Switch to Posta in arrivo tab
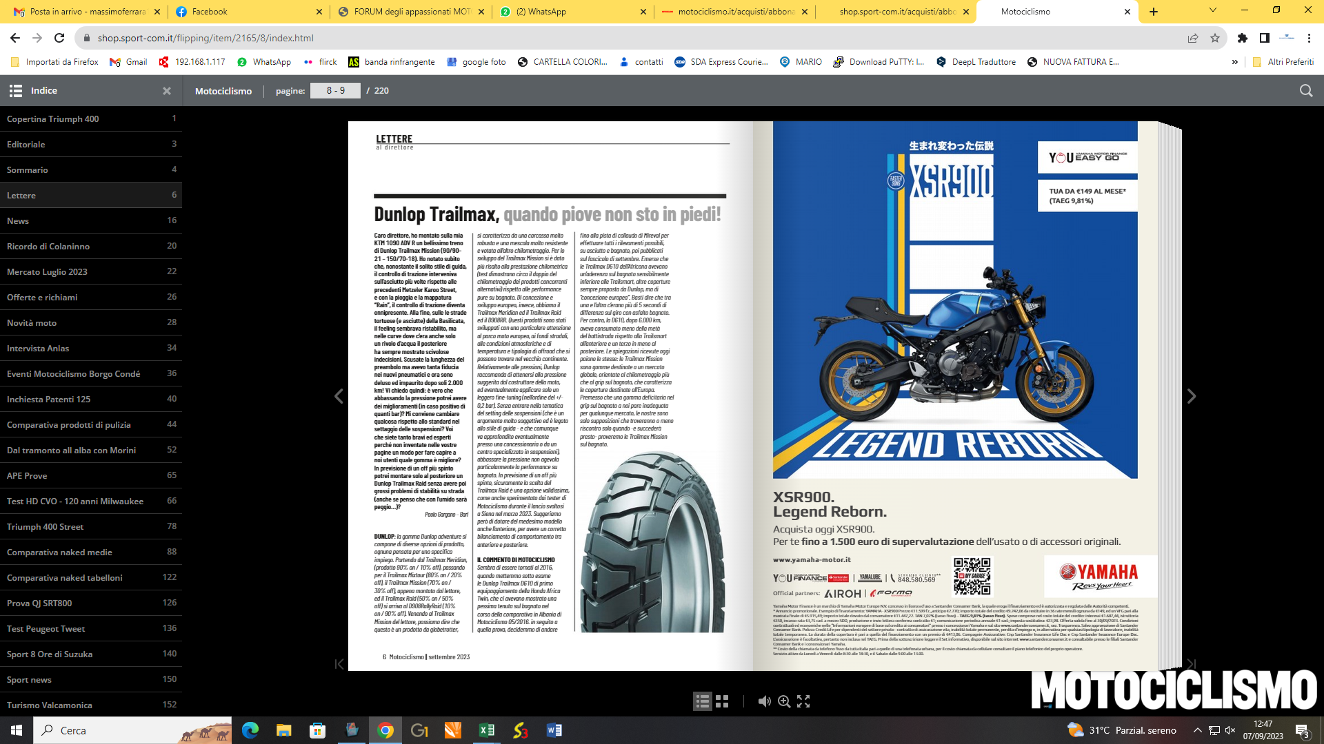Screen dimensions: 1324x744 87,12
